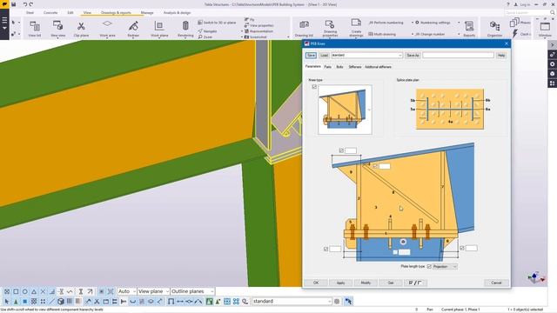Expand the Numbering settings dropdown arrow

459,23
